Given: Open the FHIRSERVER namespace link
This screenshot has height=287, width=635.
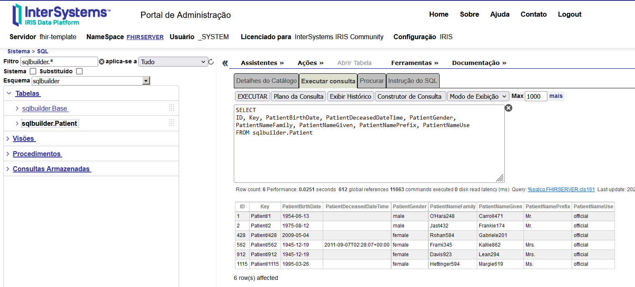Looking at the screenshot, I should [x=145, y=37].
